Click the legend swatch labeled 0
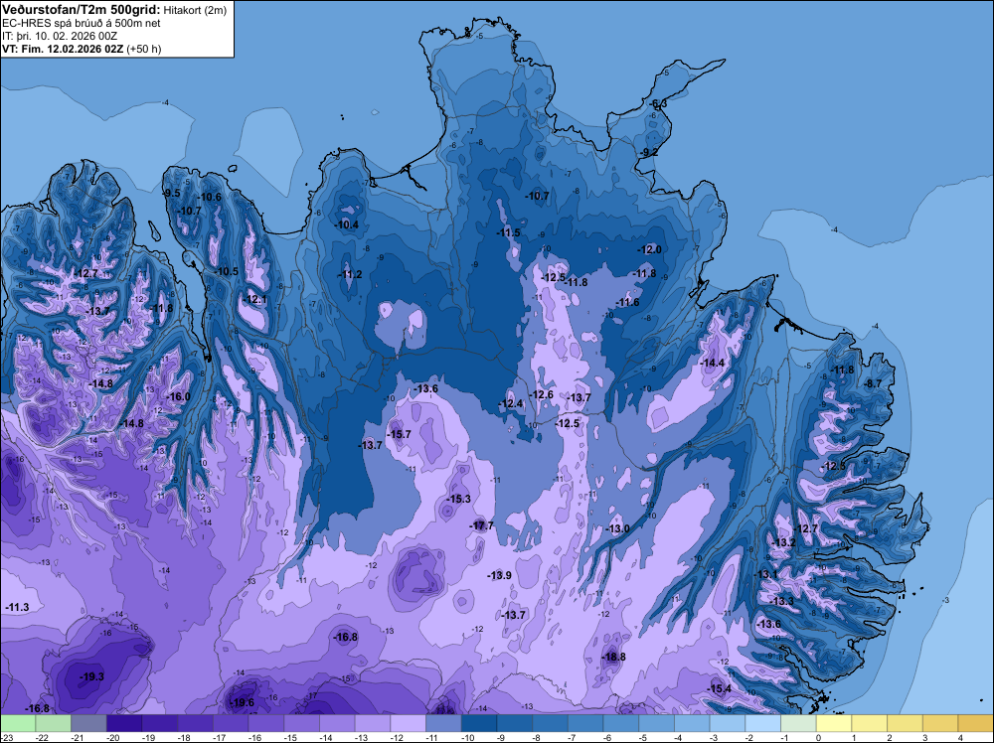Screen dimensions: 994x743 [834, 723]
